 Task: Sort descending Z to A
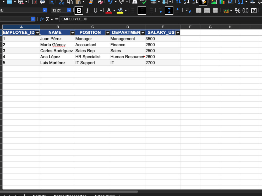pos(195,2)
